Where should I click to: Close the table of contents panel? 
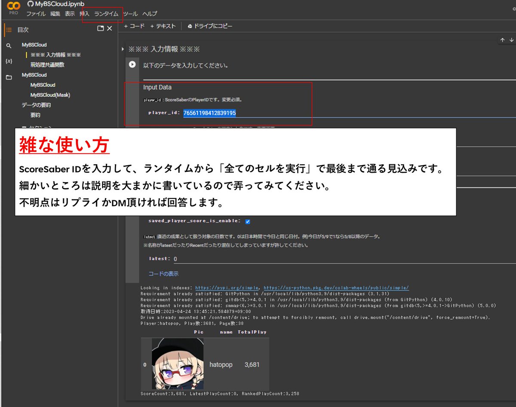(x=109, y=28)
